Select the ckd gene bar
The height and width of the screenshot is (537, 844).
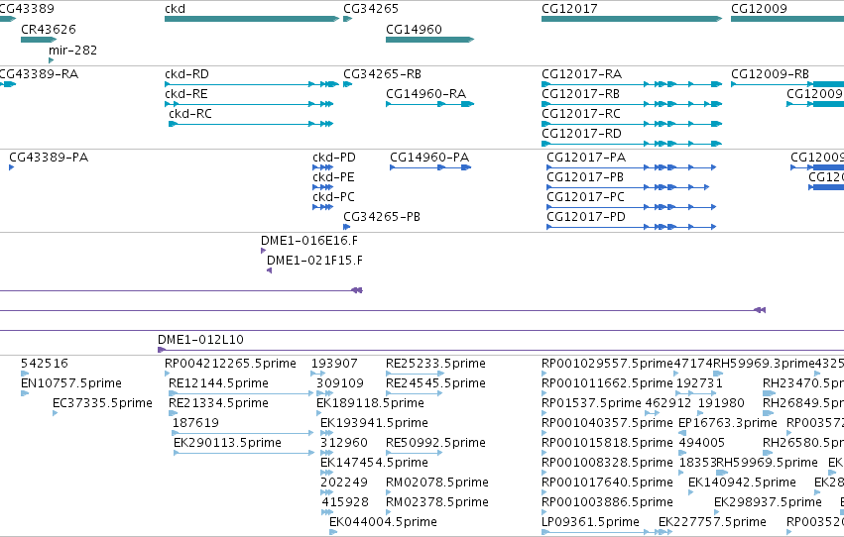[x=252, y=19]
